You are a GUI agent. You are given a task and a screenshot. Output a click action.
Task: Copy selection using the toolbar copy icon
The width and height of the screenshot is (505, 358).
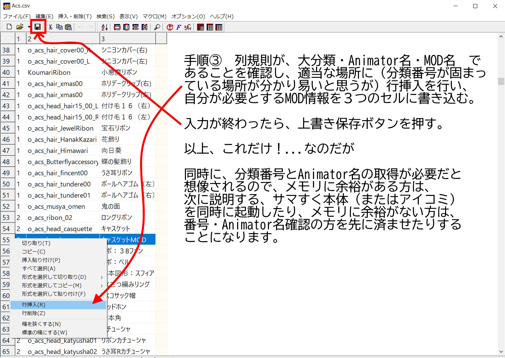59,27
